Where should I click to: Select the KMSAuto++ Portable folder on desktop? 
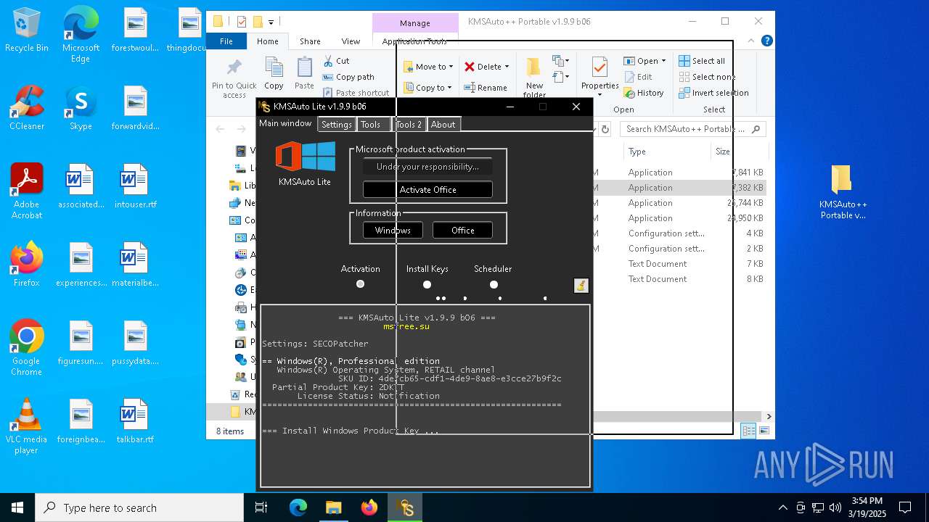pyautogui.click(x=843, y=192)
